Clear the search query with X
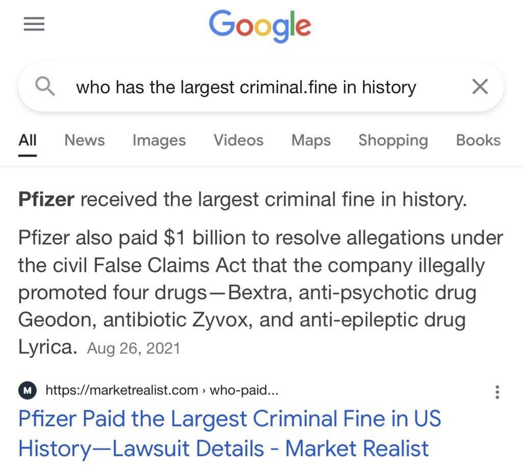The image size is (522, 471). [x=480, y=87]
